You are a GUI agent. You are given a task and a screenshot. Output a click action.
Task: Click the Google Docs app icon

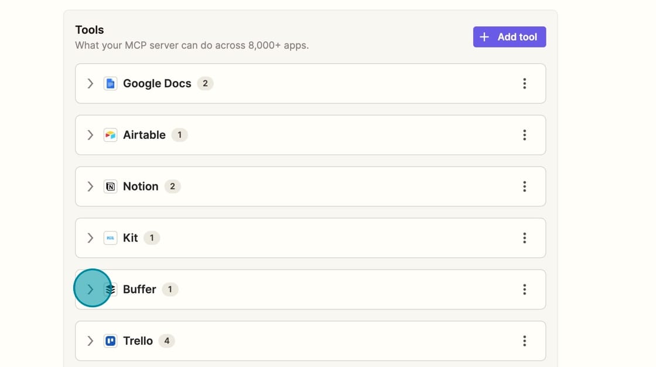[x=111, y=83]
